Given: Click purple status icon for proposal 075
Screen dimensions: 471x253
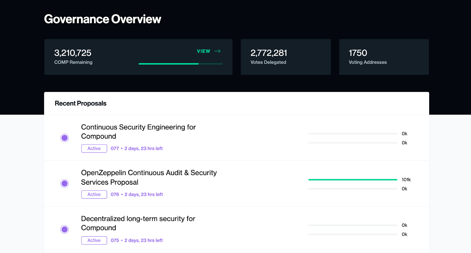Looking at the screenshot, I should (x=64, y=229).
